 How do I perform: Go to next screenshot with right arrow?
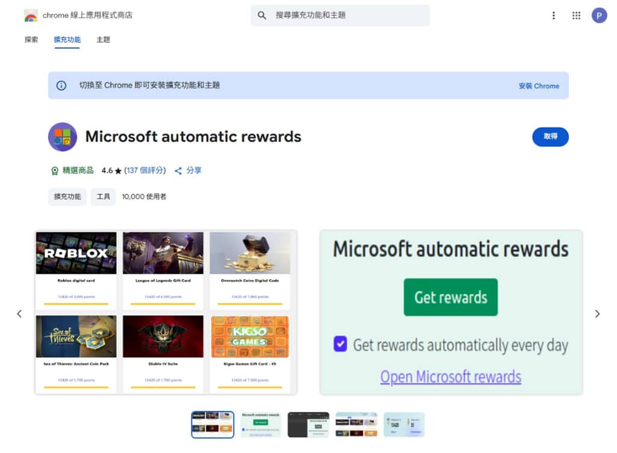pyautogui.click(x=597, y=313)
